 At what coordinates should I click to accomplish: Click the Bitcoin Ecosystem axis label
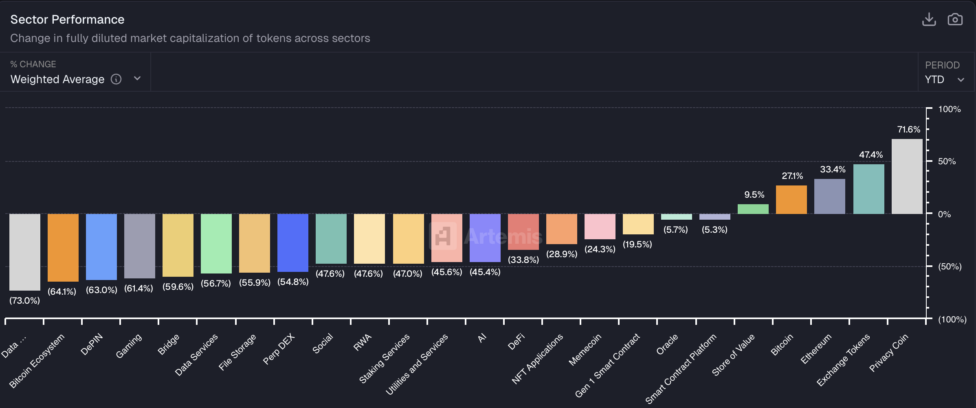point(37,361)
